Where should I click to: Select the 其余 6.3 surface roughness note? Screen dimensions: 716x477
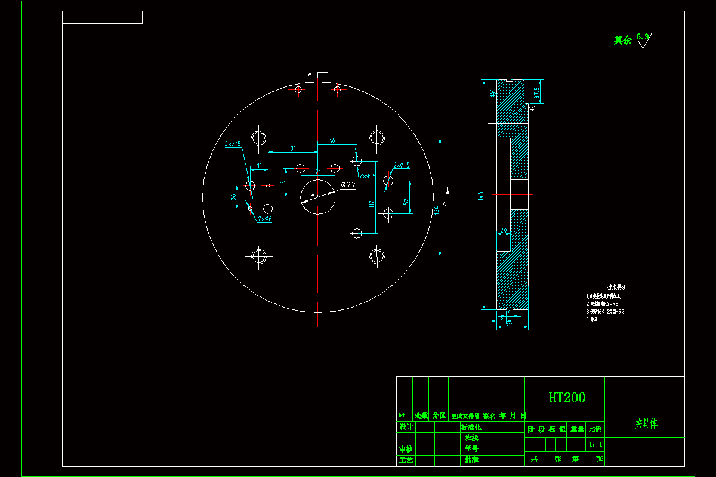[632, 40]
